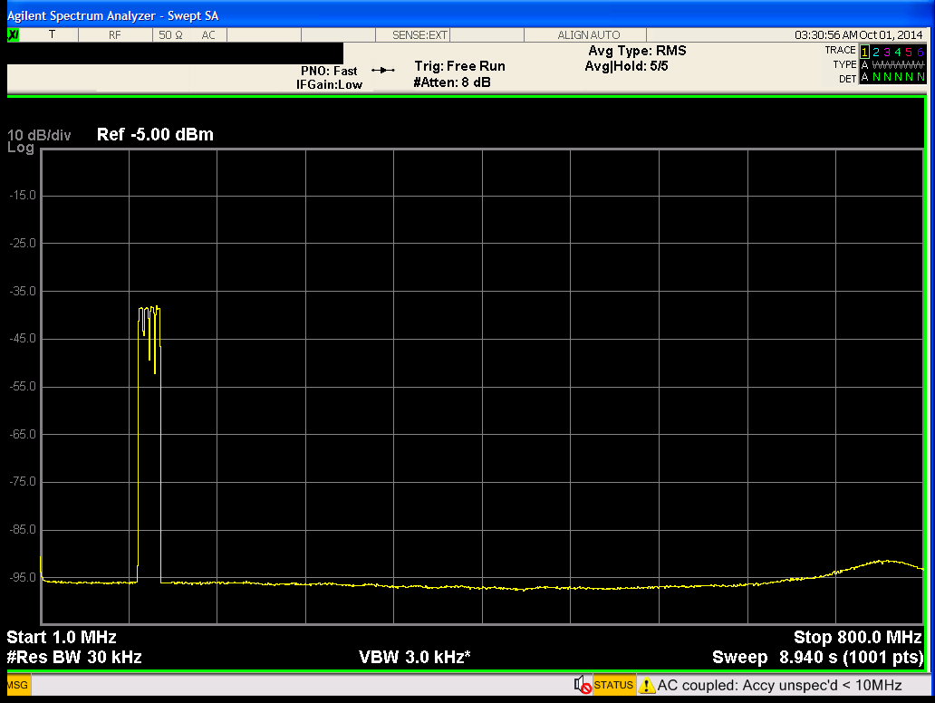935x703 pixels.
Task: Click the PNO arrow symbol icon
Action: [x=383, y=71]
